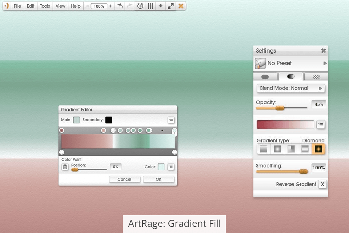Image resolution: width=349 pixels, height=233 pixels.
Task: Select the Diamond gradient type
Action: (x=318, y=149)
